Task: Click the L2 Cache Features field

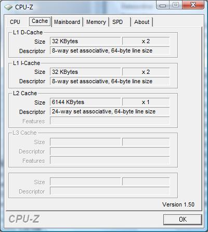Action: tap(110, 121)
